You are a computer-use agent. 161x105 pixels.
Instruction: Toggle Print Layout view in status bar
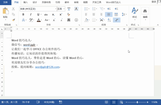point(114,102)
